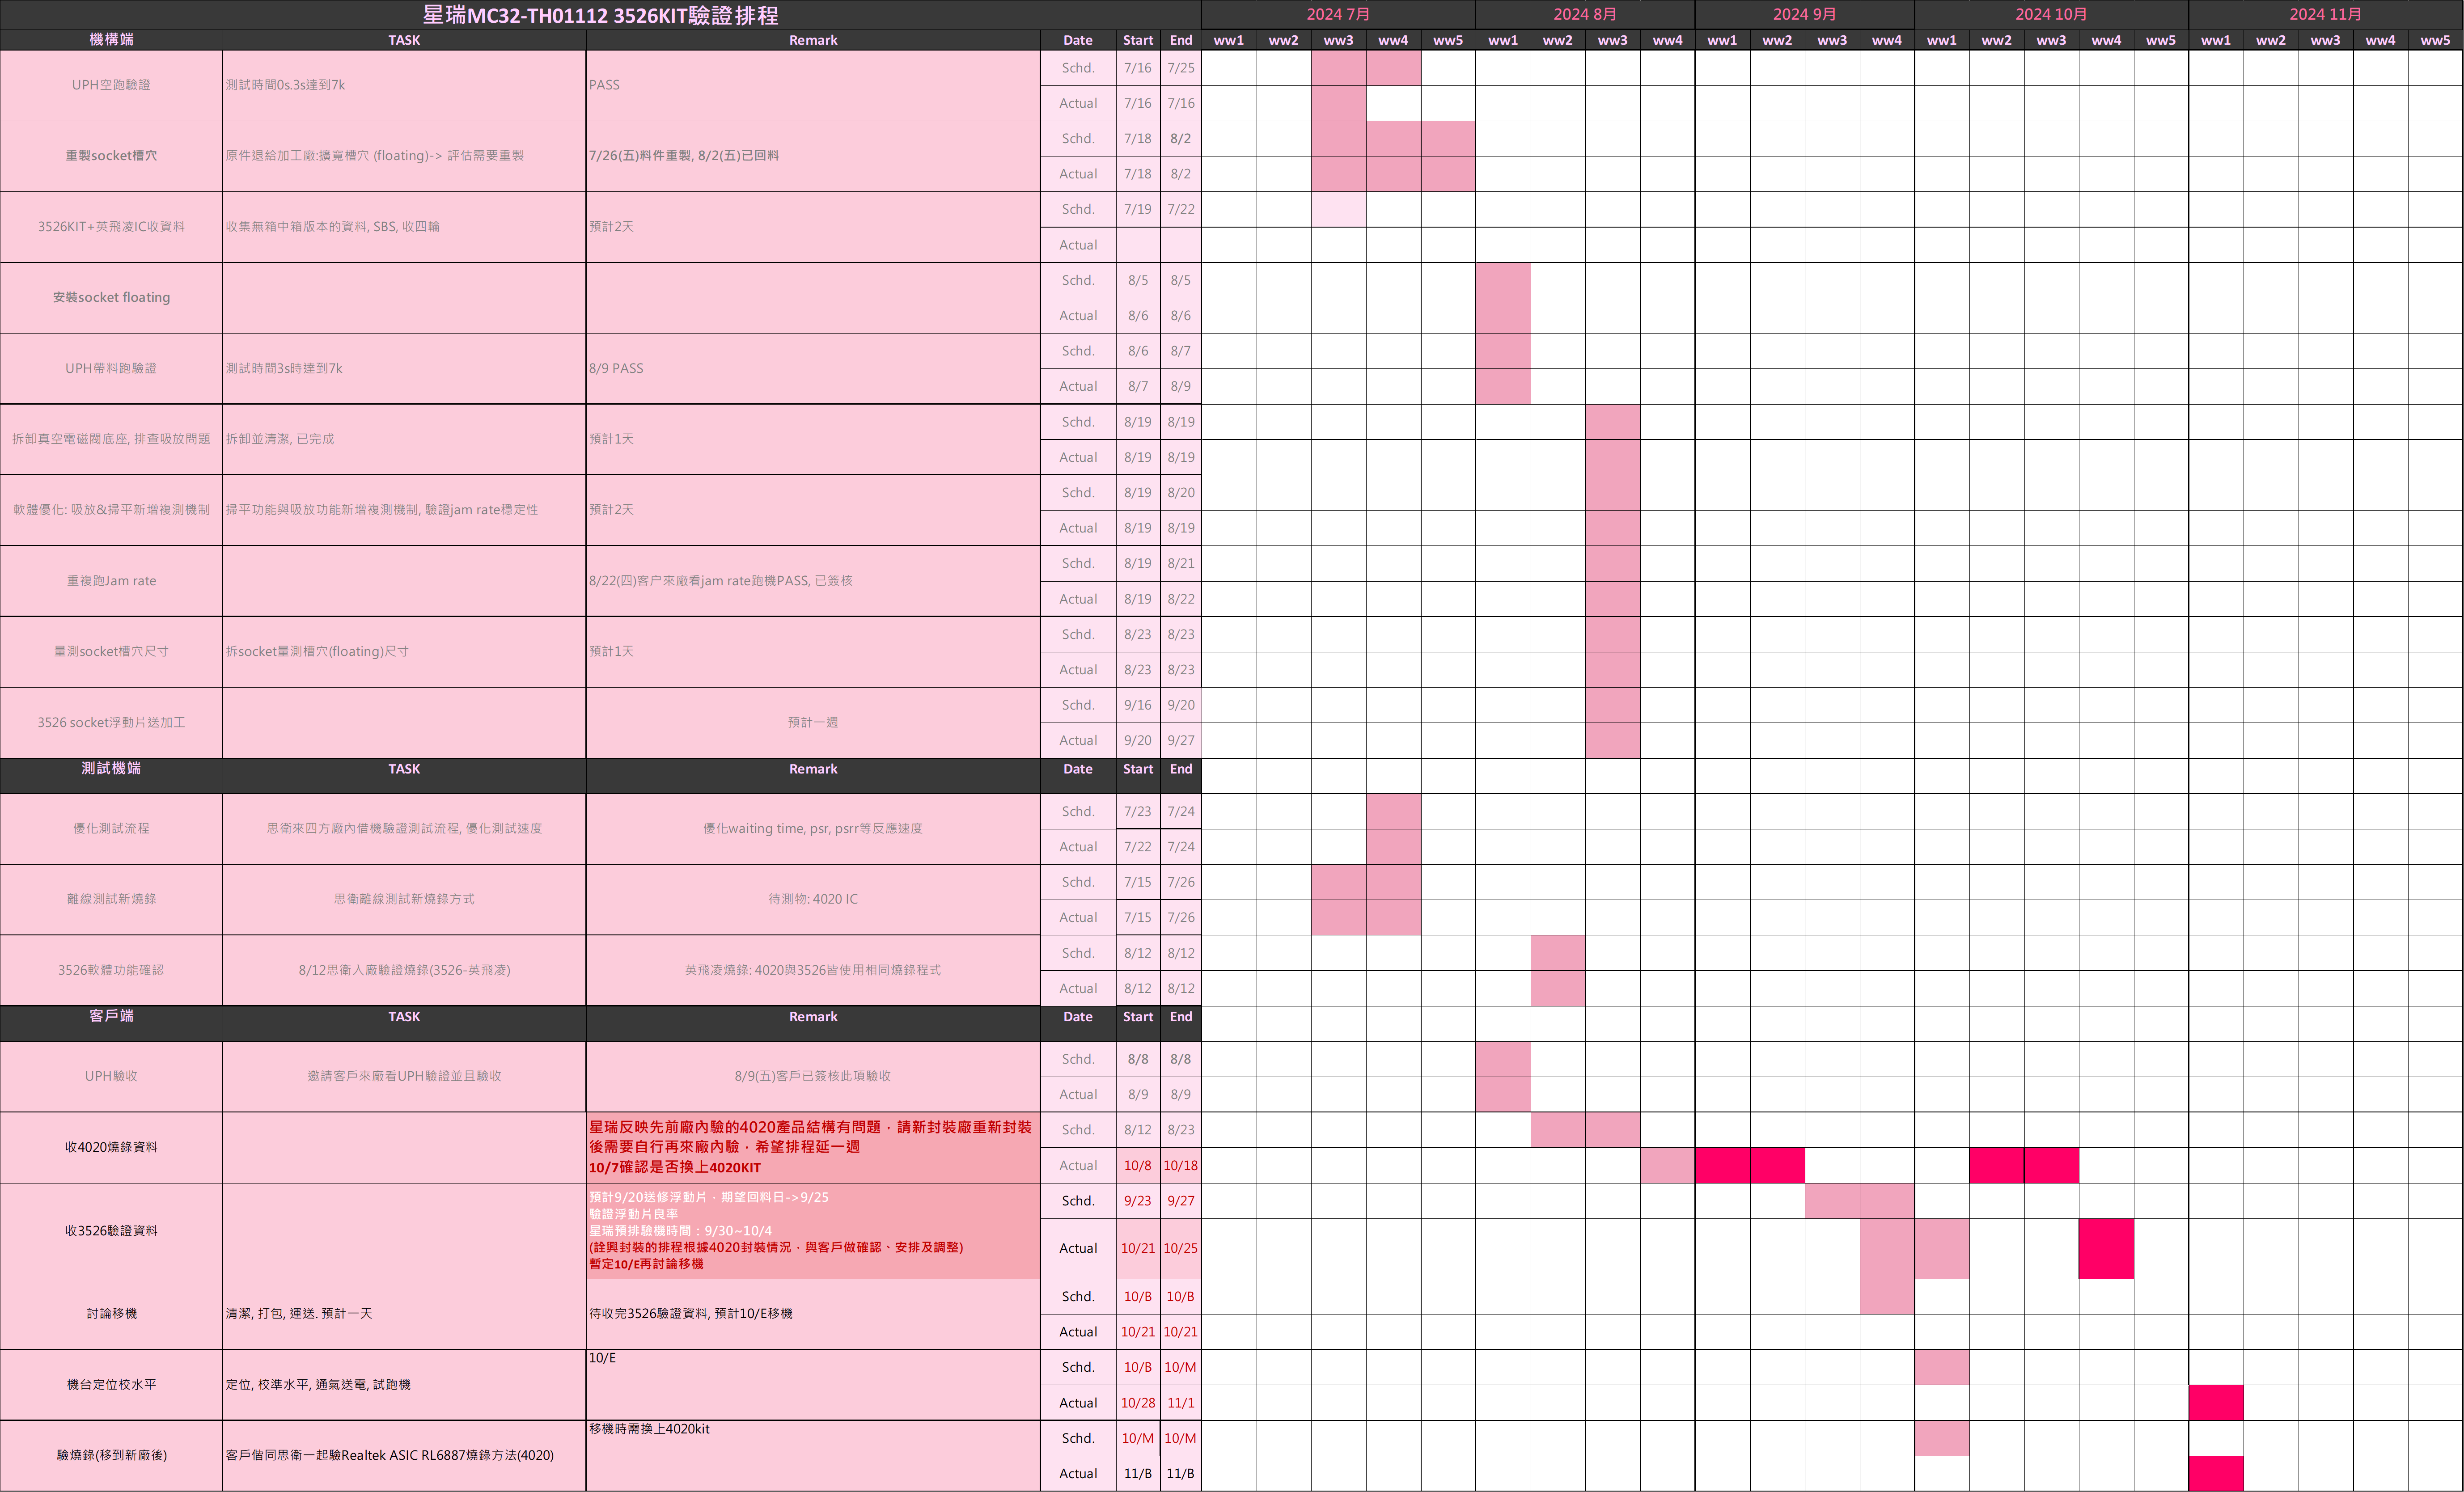Screen dimensions: 2464x1492
Task: Click the red Start date 10/8
Action: tap(1138, 1166)
